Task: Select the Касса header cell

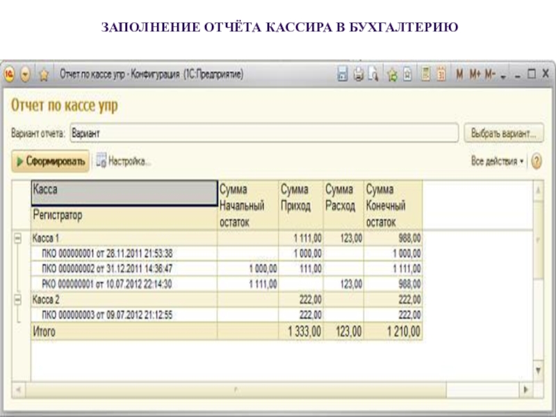Action: coord(124,193)
